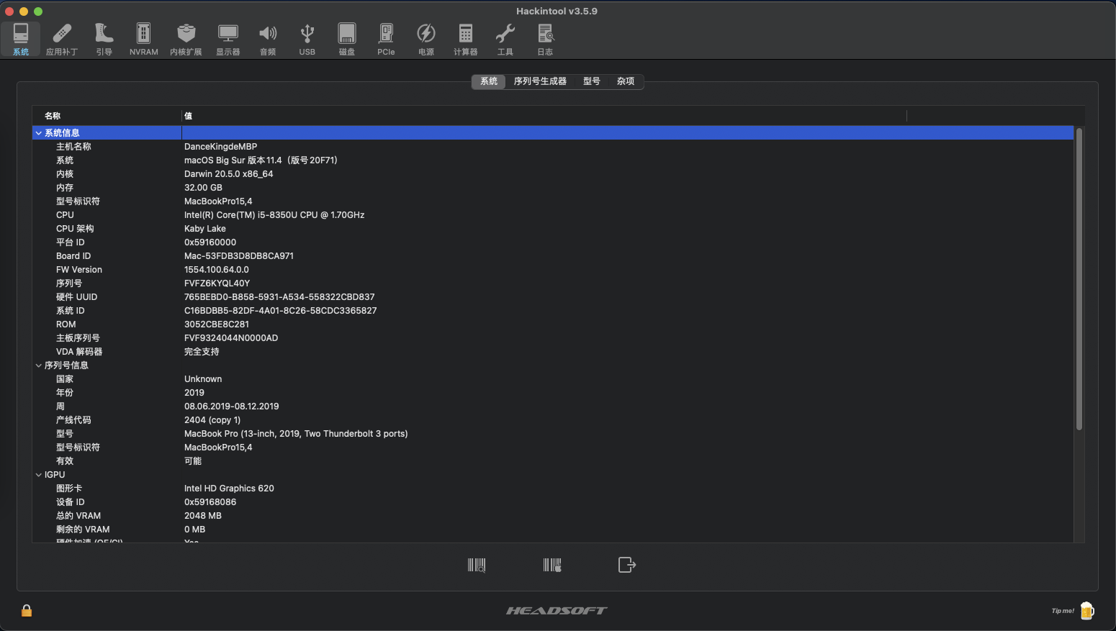Select the 系统 ID row

[x=553, y=311]
